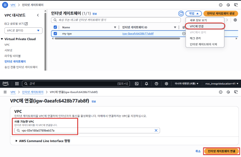Open 정보 link next to VPC에 연결 heading

(94, 101)
